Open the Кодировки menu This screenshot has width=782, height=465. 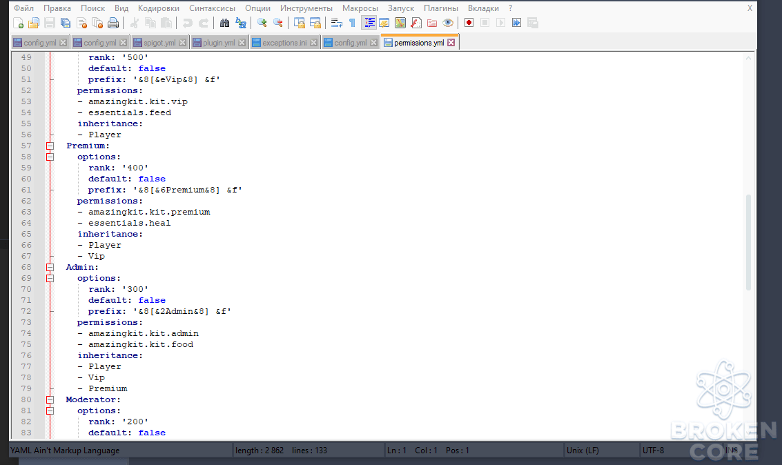tap(159, 8)
